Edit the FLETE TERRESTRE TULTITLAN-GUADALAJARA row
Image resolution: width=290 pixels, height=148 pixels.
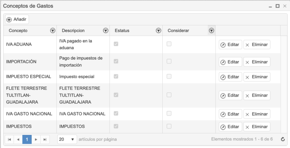point(230,96)
